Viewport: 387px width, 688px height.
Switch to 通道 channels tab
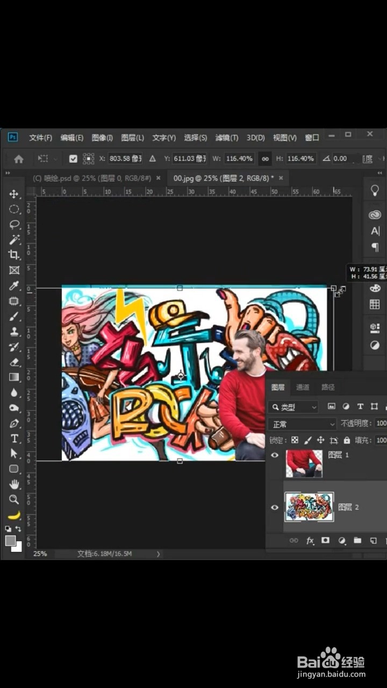pyautogui.click(x=303, y=387)
